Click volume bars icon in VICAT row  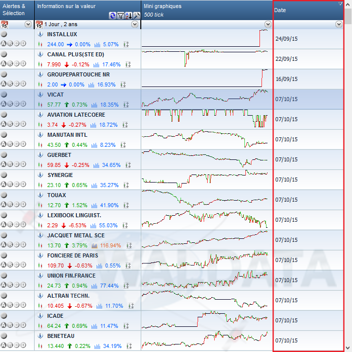click(95, 105)
